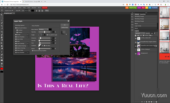Align text left in options bar
Image resolution: width=170 pixels, height=103 pixels.
click(37, 11)
